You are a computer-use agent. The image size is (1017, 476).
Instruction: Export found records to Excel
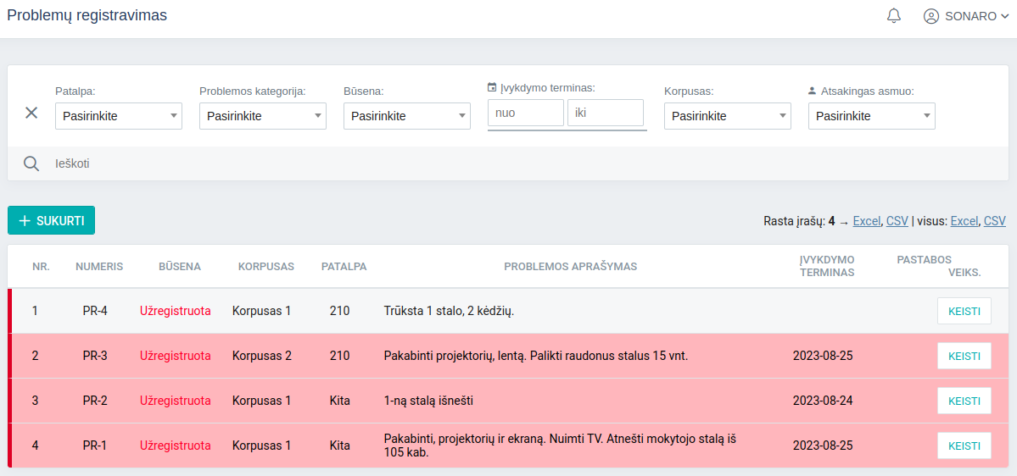pyautogui.click(x=866, y=221)
